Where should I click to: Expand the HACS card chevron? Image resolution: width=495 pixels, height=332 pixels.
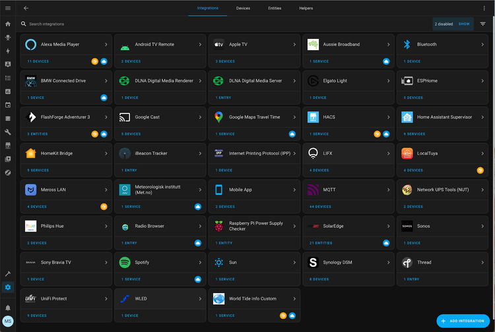[388, 117]
